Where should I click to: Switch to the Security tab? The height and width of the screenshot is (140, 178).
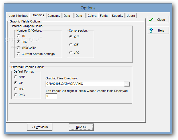click(118, 16)
